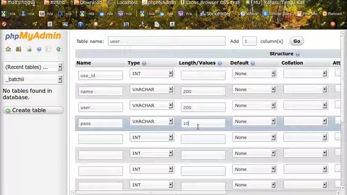This screenshot has height=195, width=347.
Task: Open phpMyAdmin documentation blue icon
Action: tap(39, 49)
